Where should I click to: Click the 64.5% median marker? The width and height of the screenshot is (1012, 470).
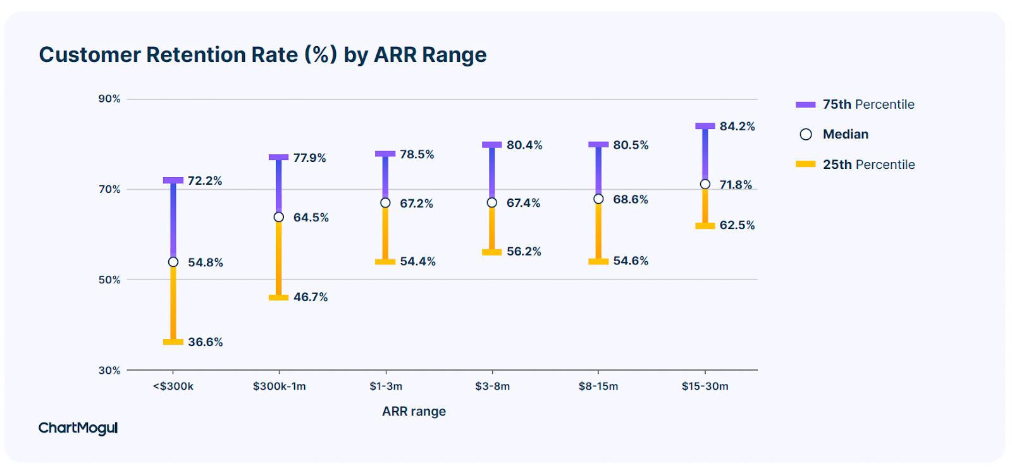tap(279, 217)
